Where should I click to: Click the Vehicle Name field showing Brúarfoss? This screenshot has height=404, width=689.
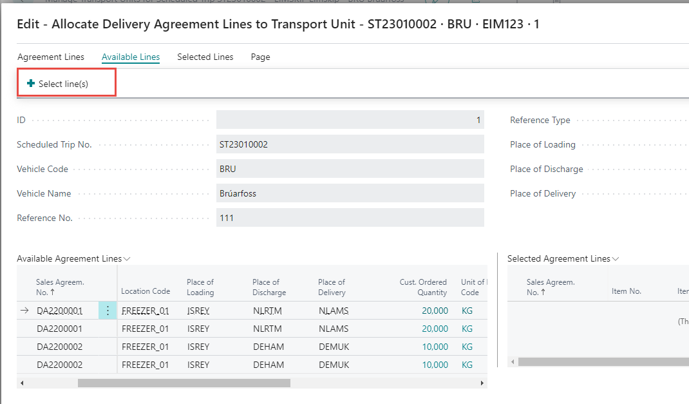click(x=350, y=193)
